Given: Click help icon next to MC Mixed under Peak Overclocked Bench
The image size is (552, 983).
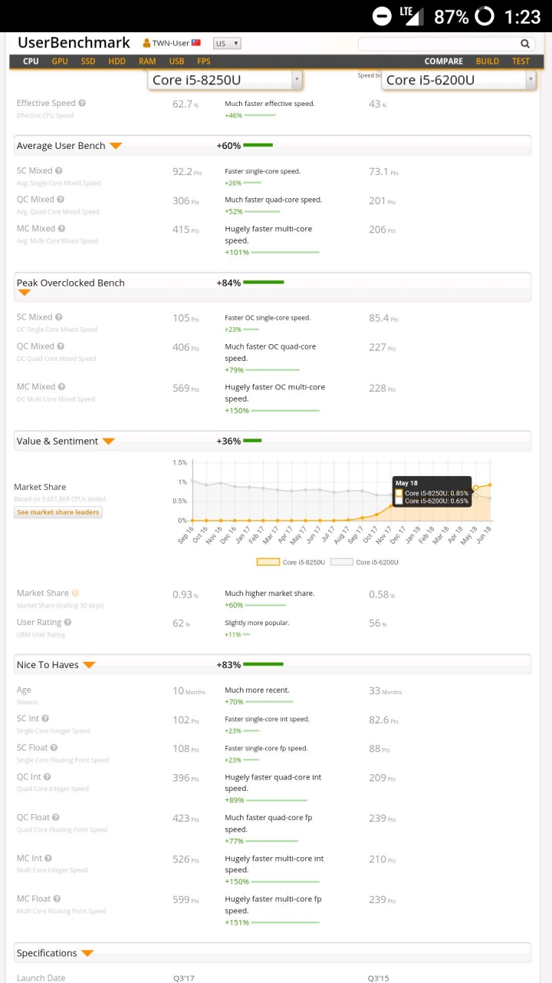Looking at the screenshot, I should 61,387.
